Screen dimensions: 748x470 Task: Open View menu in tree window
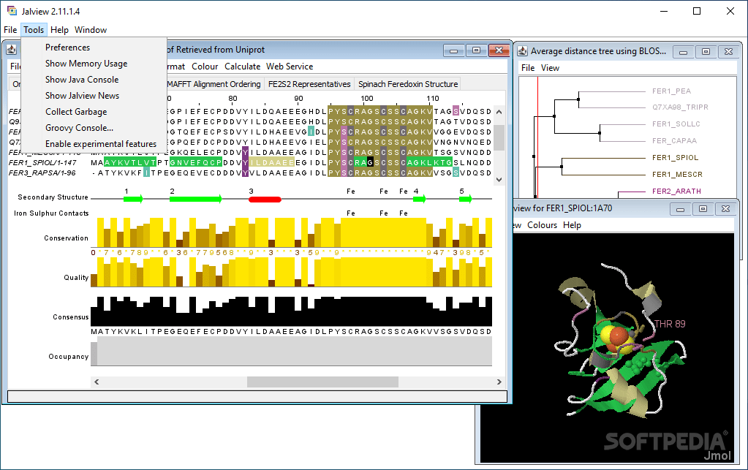(550, 68)
